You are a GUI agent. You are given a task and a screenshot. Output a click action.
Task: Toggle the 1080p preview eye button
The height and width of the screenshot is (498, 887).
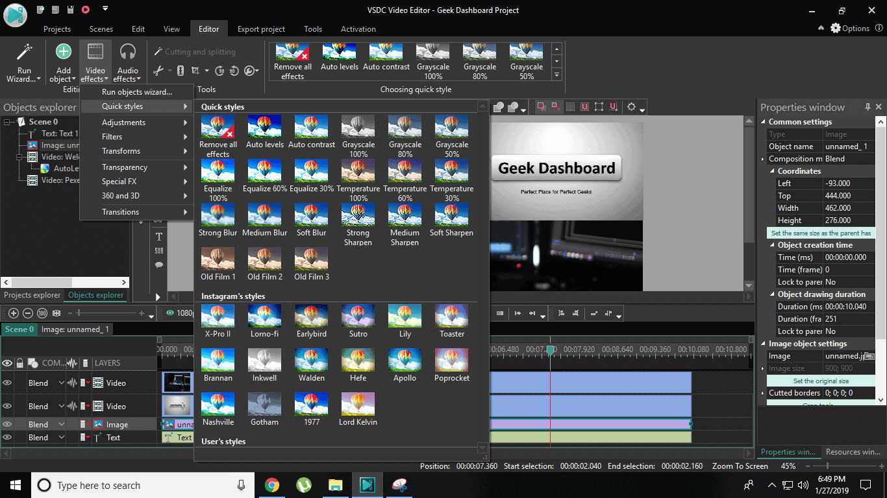(x=171, y=313)
